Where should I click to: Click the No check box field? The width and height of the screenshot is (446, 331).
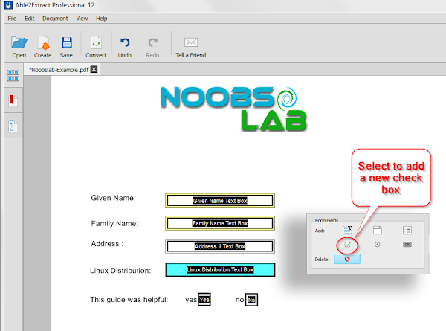pyautogui.click(x=251, y=300)
